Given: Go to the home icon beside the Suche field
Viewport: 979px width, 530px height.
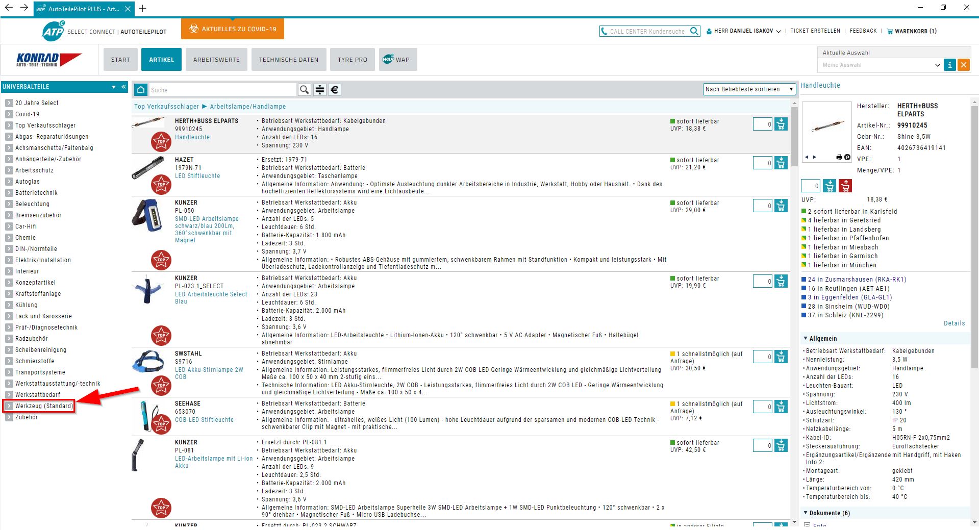Looking at the screenshot, I should click(x=141, y=90).
